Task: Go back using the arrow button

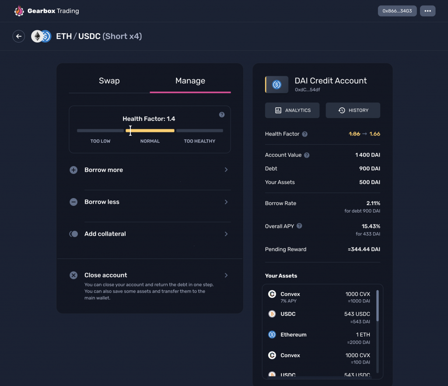Action: click(18, 36)
